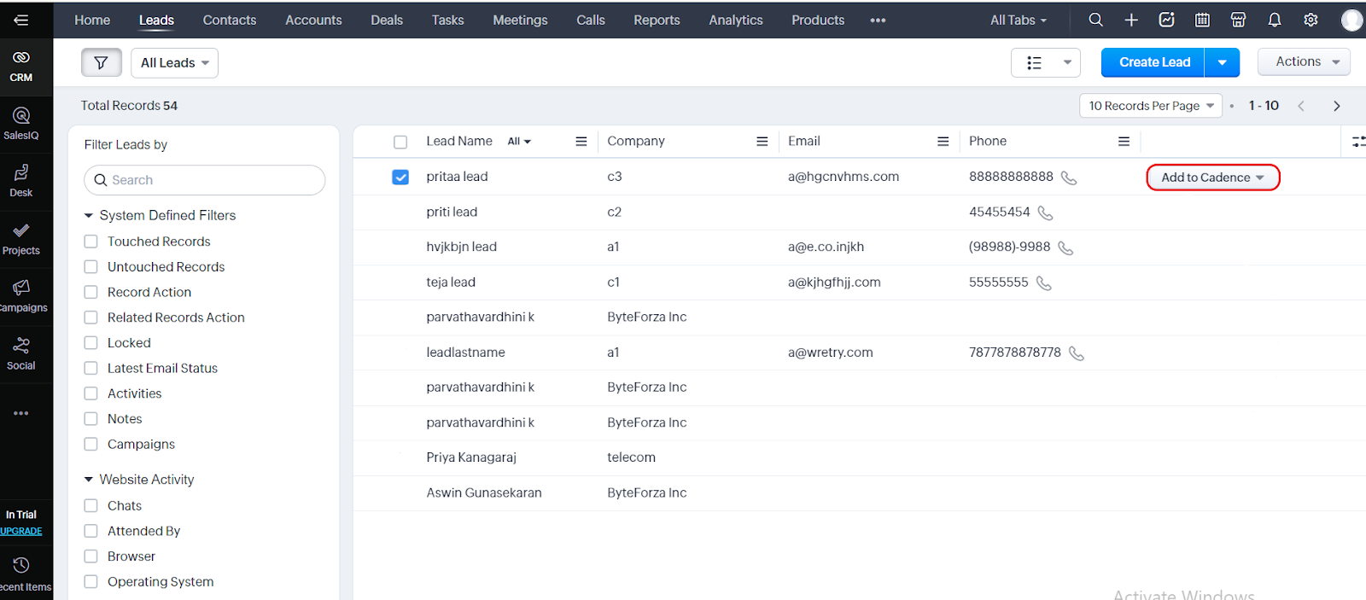
Task: Open the Reports tab
Action: click(657, 20)
